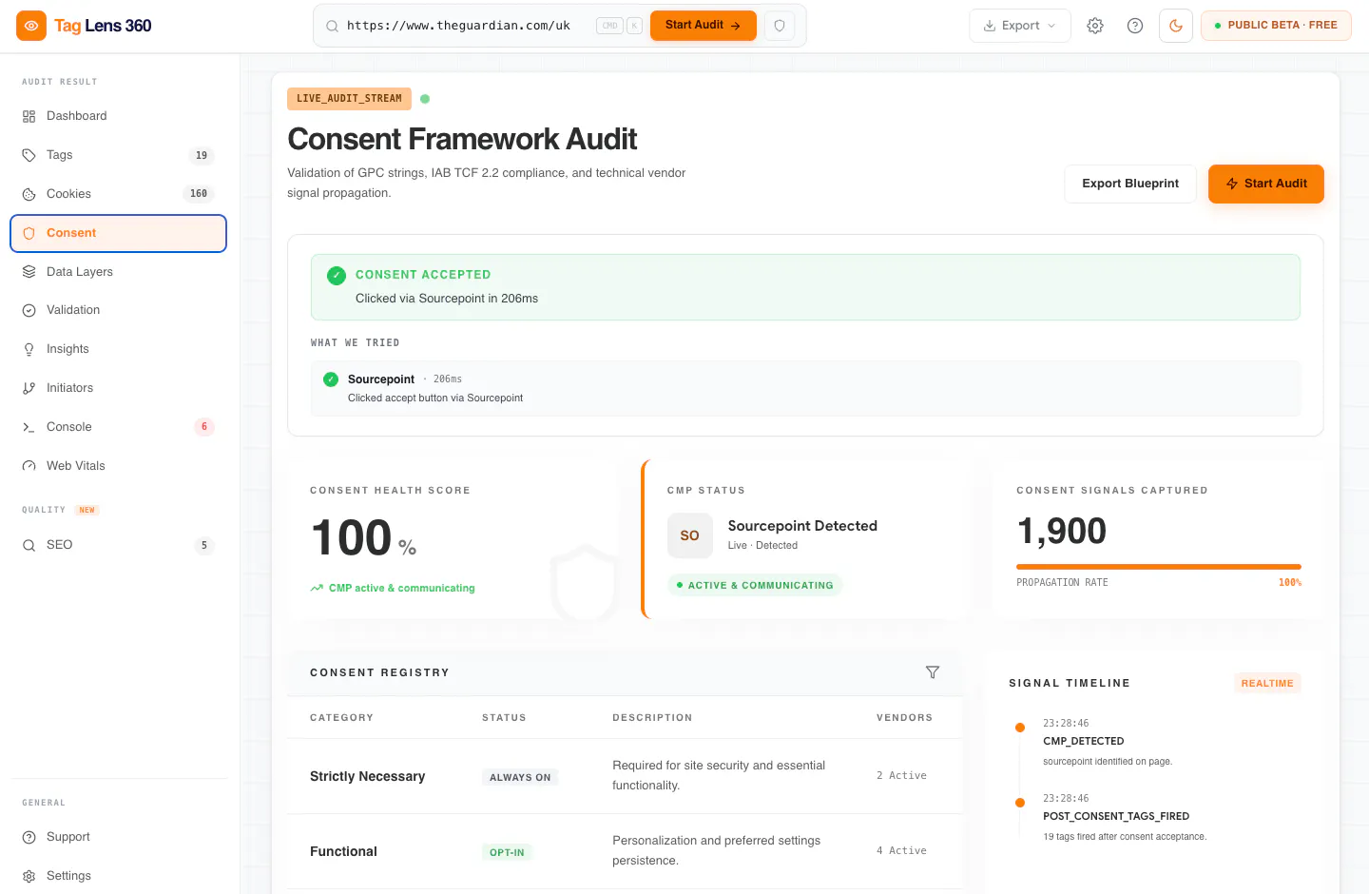Viewport: 1369px width, 894px height.
Task: Click the SEO magnifier icon in sidebar
Action: (29, 545)
